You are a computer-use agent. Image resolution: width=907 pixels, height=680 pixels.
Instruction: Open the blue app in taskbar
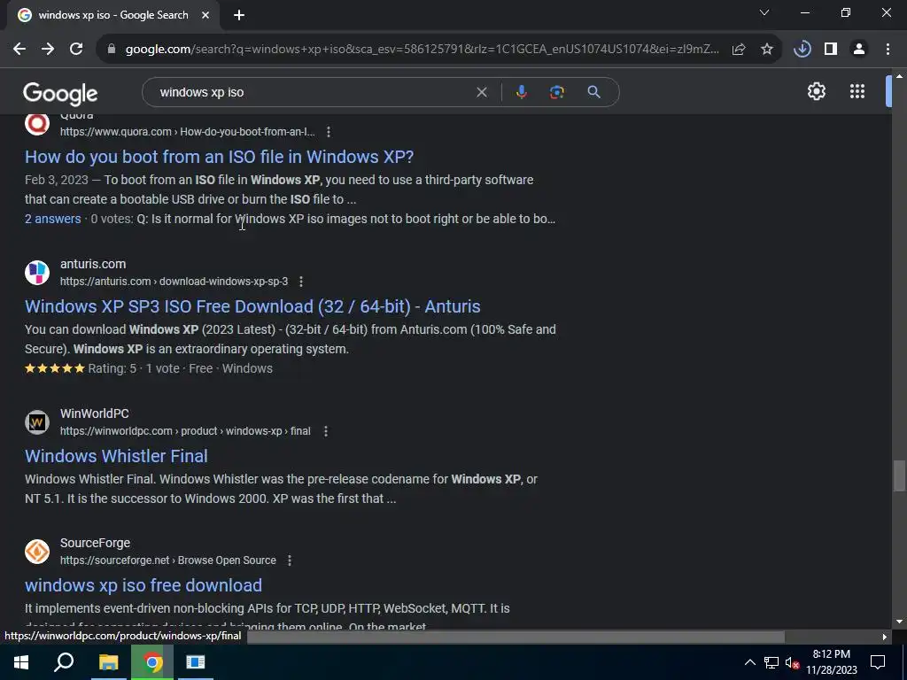196,662
